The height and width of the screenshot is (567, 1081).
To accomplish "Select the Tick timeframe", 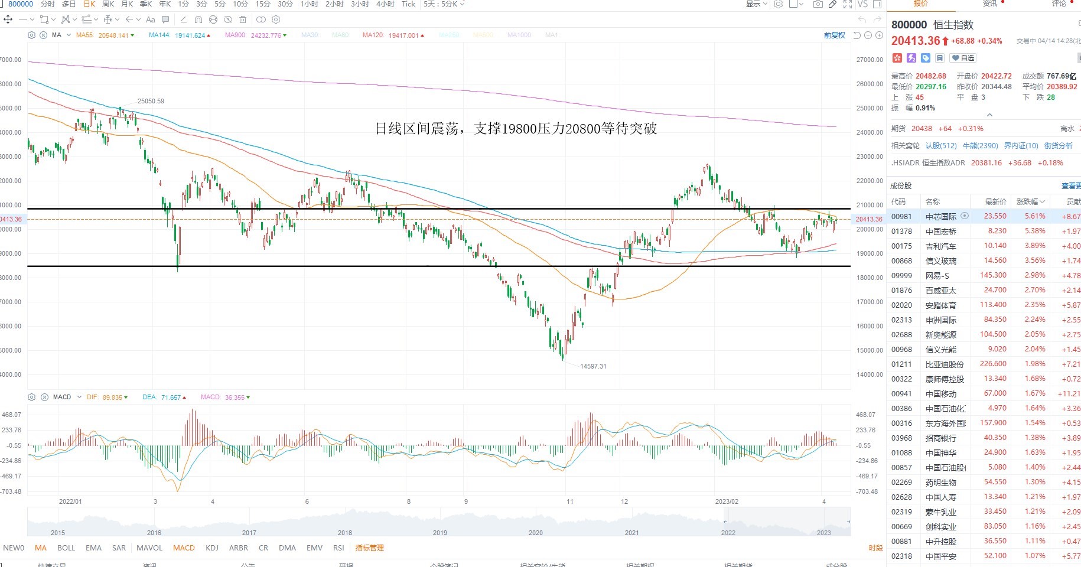I will click(409, 4).
